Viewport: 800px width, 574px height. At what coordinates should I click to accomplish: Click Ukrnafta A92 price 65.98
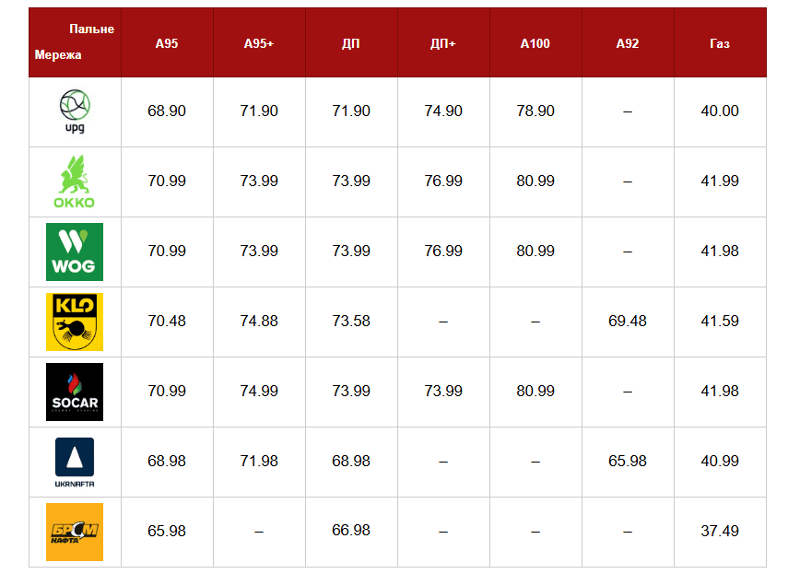(628, 461)
